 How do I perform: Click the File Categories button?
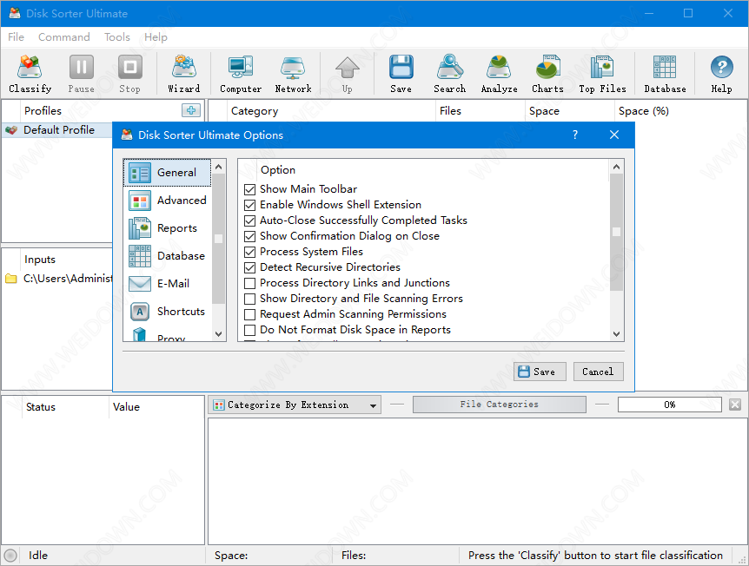pos(499,405)
